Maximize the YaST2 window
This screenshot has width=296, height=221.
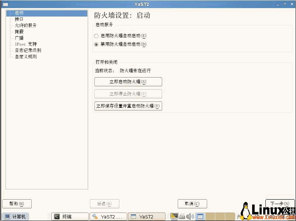[285, 4]
